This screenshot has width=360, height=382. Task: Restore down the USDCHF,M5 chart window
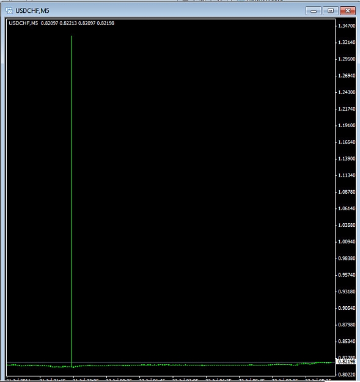tap(331, 11)
